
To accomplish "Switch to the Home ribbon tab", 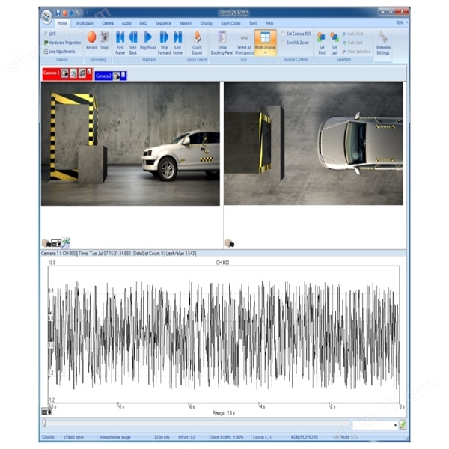I will click(63, 23).
